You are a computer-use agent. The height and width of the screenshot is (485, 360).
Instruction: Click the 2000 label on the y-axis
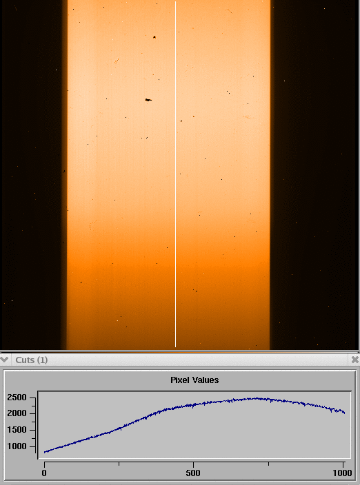[x=17, y=413]
